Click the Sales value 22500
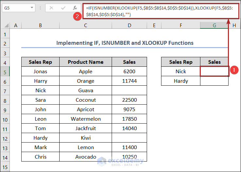The width and height of the screenshot is (241, 172). [x=129, y=100]
